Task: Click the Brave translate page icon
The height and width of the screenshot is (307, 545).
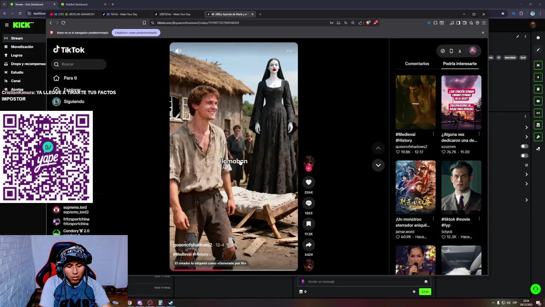Action: click(346, 23)
